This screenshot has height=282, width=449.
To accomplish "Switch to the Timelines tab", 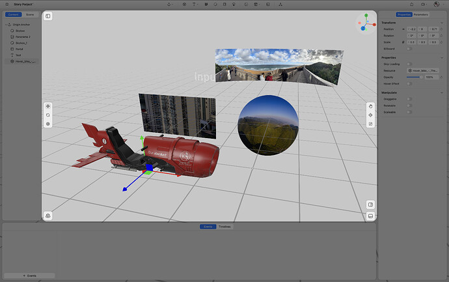I will click(x=224, y=227).
